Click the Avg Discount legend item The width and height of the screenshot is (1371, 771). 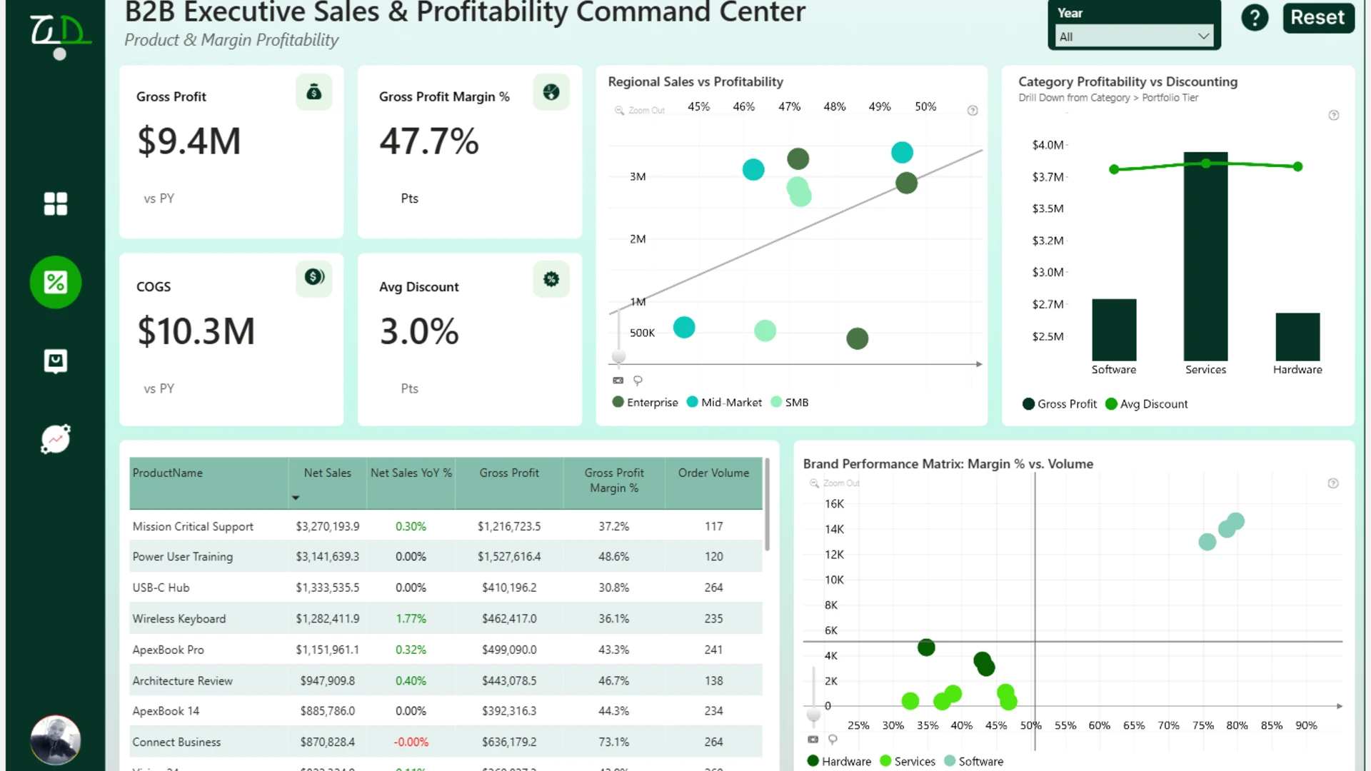coord(1147,404)
